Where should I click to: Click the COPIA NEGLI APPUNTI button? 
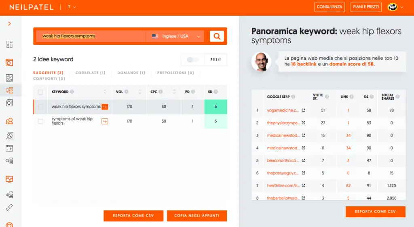tap(197, 216)
